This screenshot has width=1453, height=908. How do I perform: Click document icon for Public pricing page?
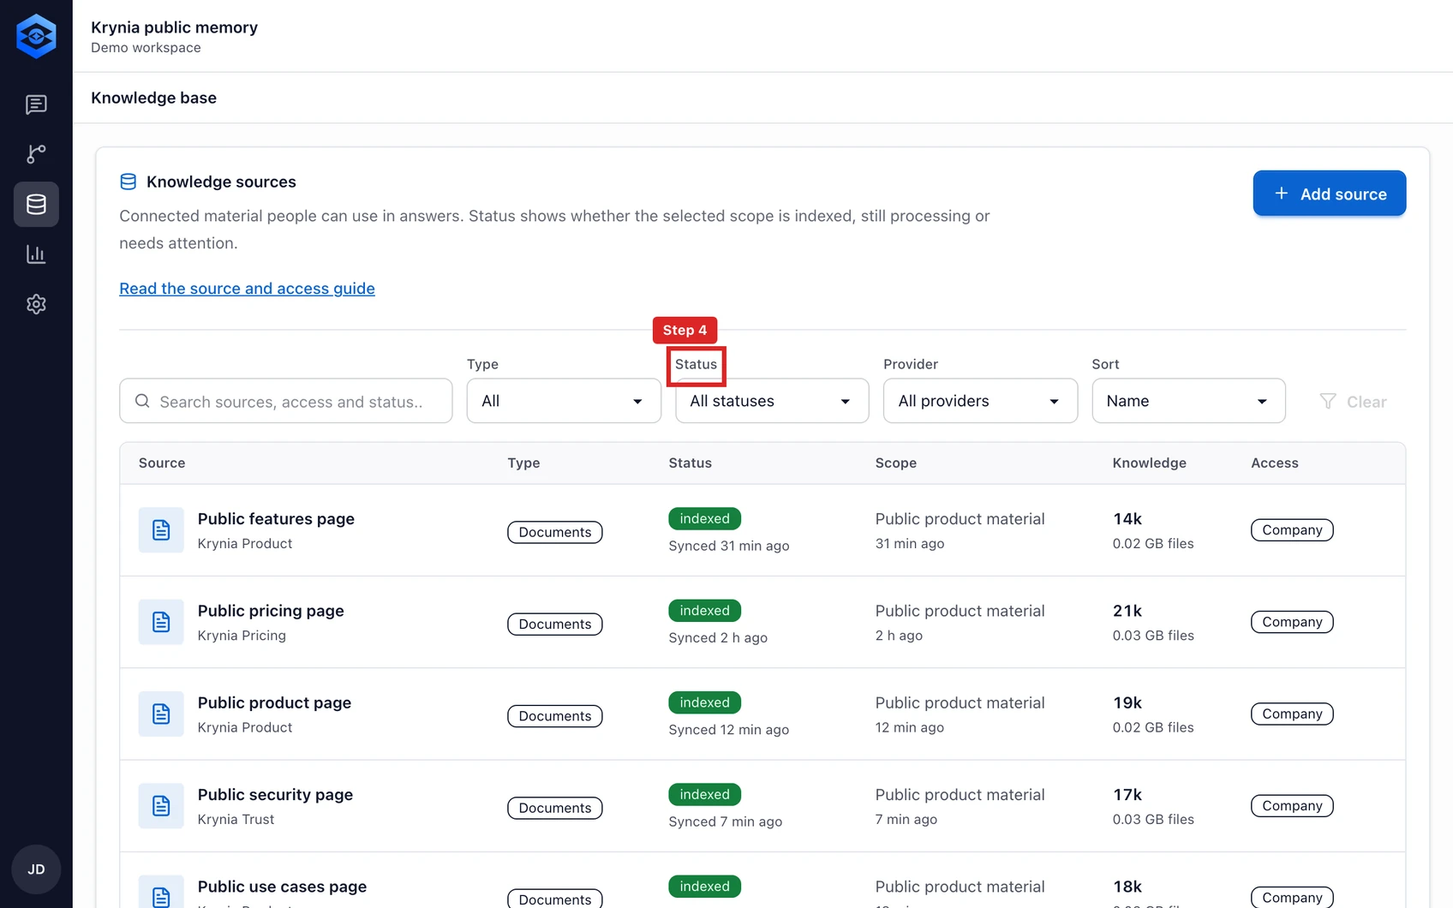coord(161,622)
